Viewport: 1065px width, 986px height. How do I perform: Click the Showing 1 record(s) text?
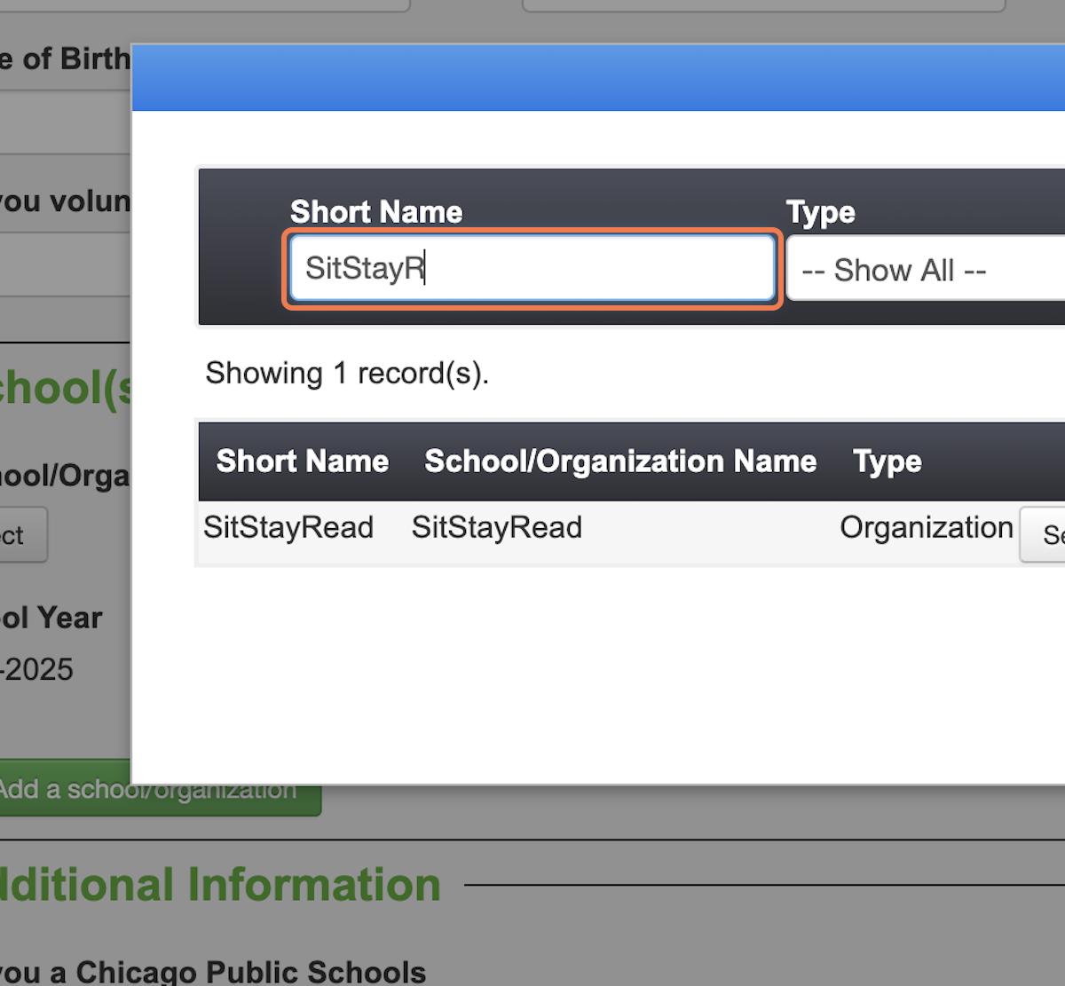coord(347,374)
